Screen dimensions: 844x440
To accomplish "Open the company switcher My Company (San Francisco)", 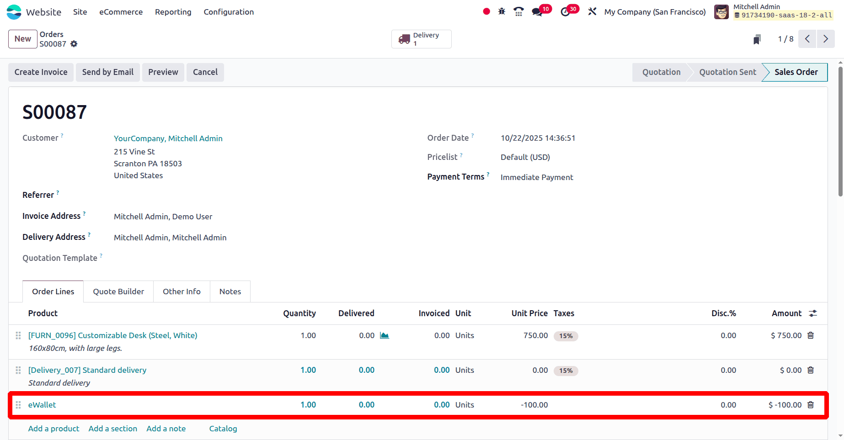I will [655, 12].
